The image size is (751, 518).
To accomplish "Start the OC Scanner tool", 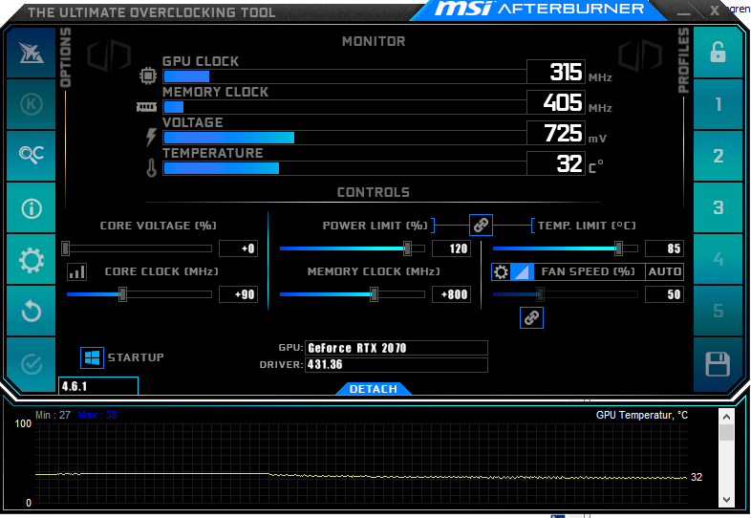I will tap(32, 156).
